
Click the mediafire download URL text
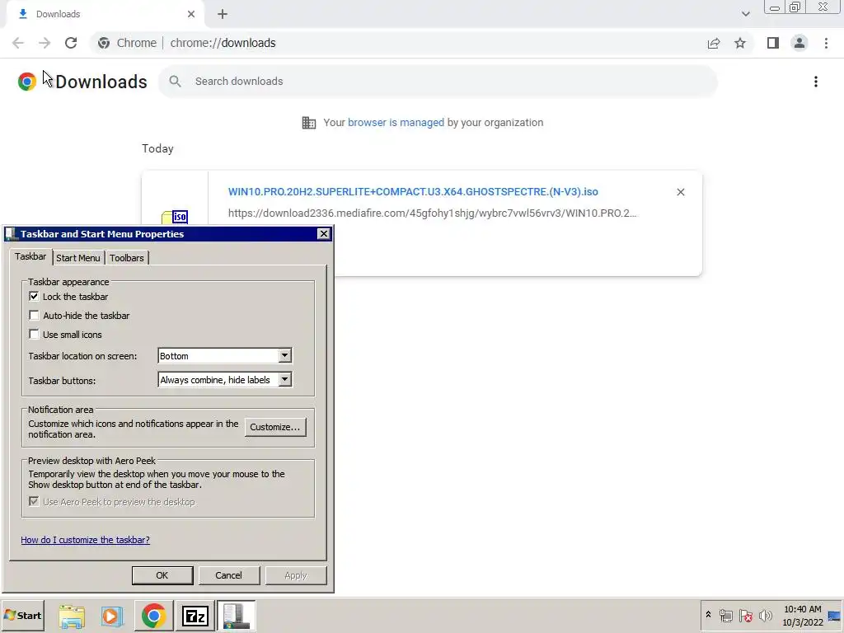coord(432,213)
